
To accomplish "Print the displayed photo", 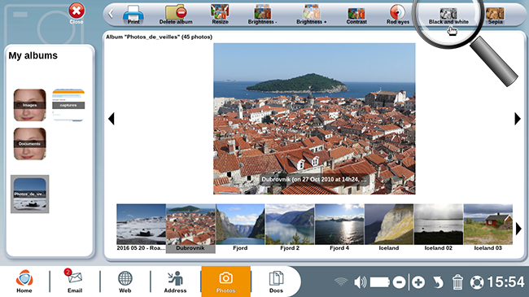I will (133, 15).
